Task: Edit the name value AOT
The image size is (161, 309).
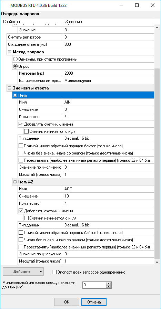Action: 108,189
